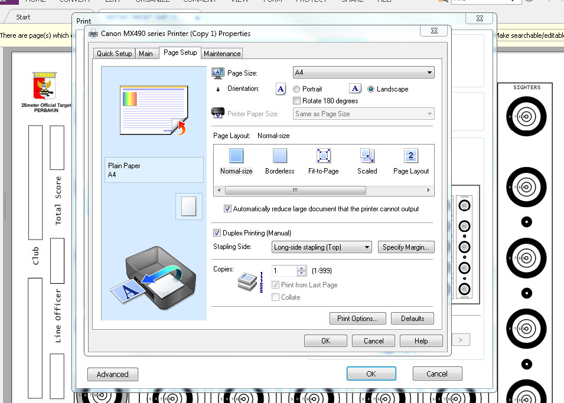Select the Normal-size page layout icon

(236, 156)
